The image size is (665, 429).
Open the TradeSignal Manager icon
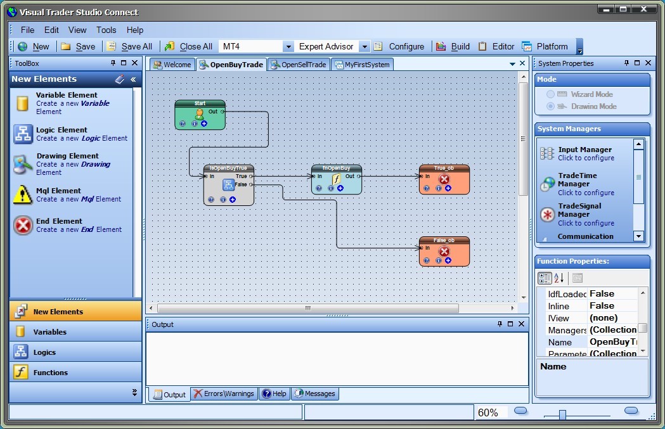pos(547,215)
